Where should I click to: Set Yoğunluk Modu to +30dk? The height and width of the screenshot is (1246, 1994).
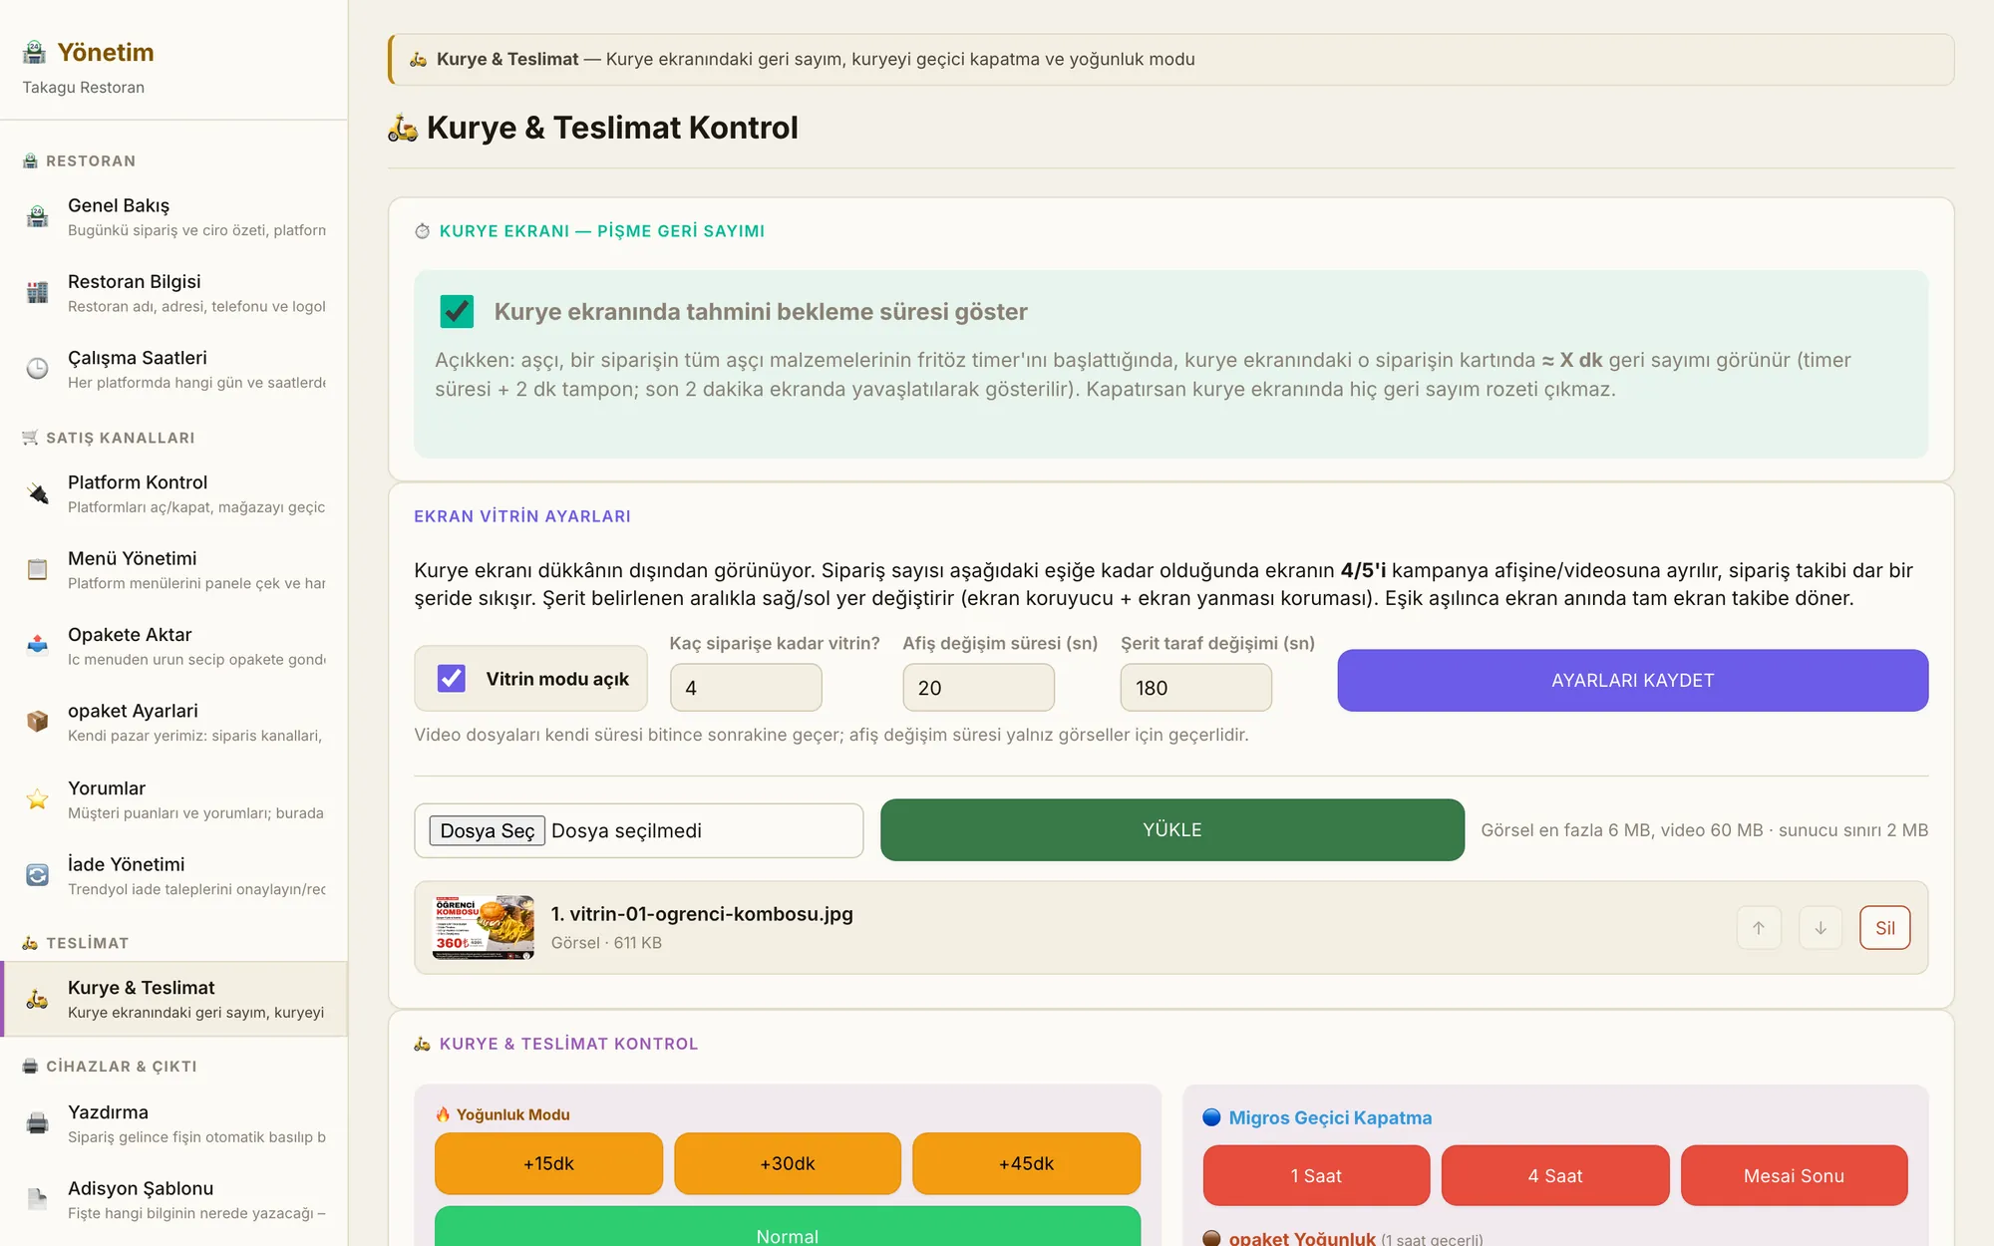pos(788,1163)
